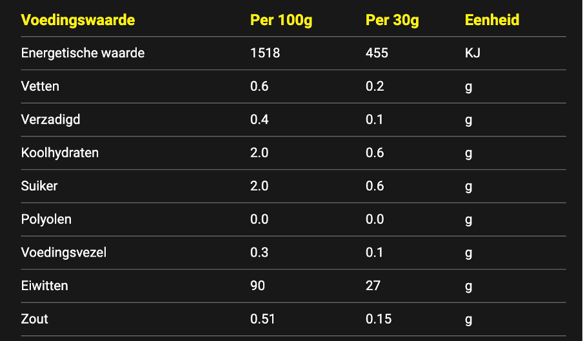Click the 455 energy per 30g cell
The height and width of the screenshot is (341, 583).
(x=377, y=53)
